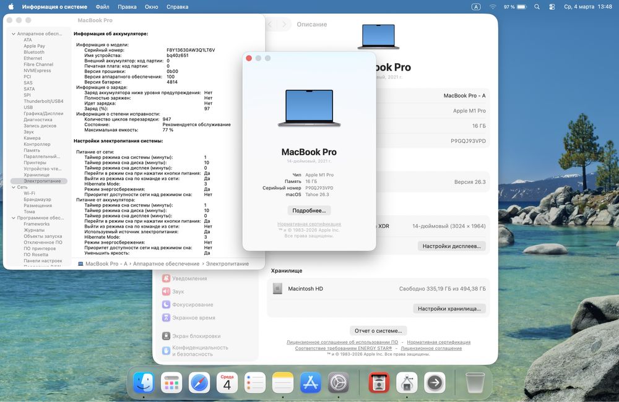Select Thunderbolt/USB4 in hardware tree
The image size is (619, 402).
pos(43,101)
